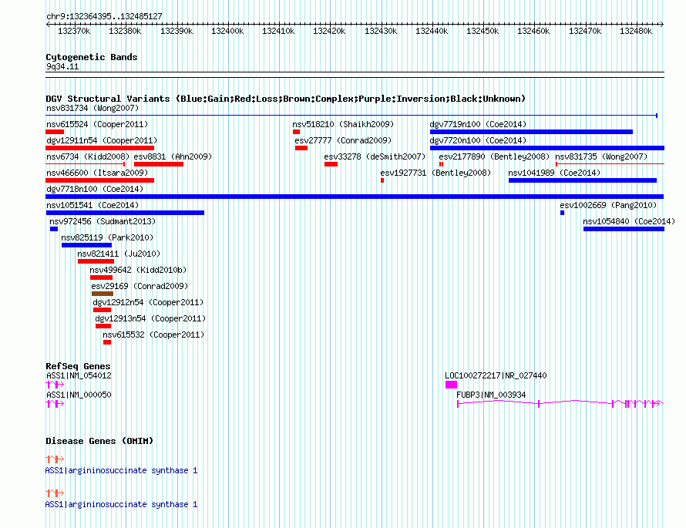
Task: Open second ASS1|argininosuccinate synthase 1 link
Action: 121,504
